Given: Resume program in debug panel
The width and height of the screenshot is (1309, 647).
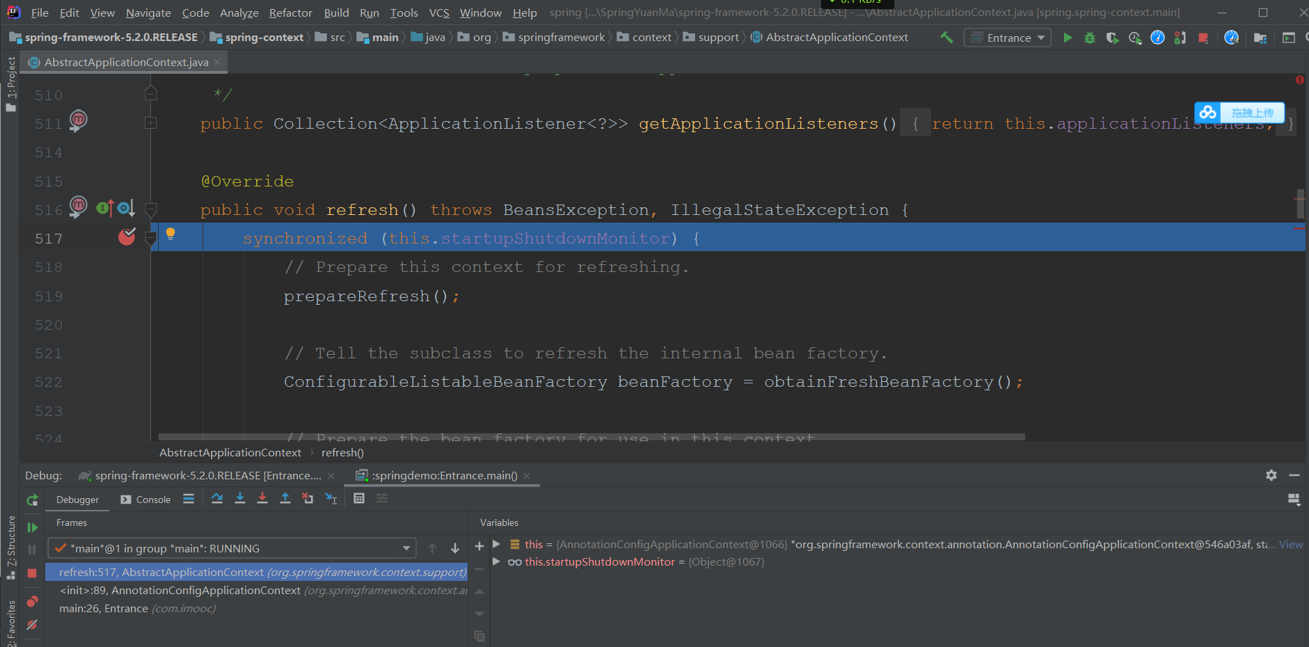Looking at the screenshot, I should coord(32,527).
